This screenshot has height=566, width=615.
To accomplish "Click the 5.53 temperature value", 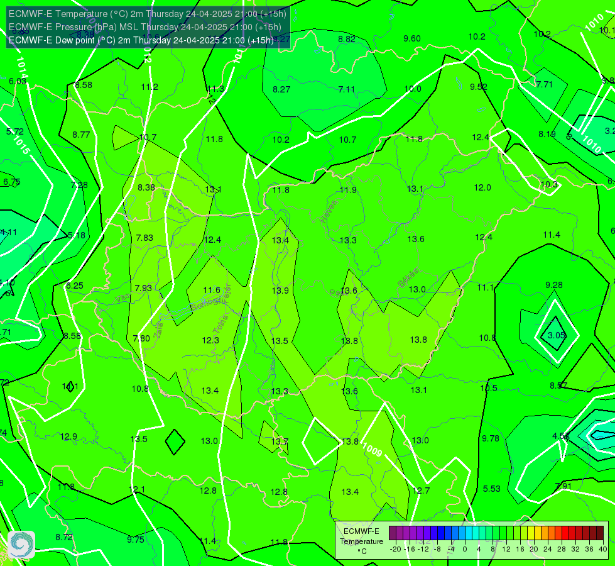I will tap(491, 489).
